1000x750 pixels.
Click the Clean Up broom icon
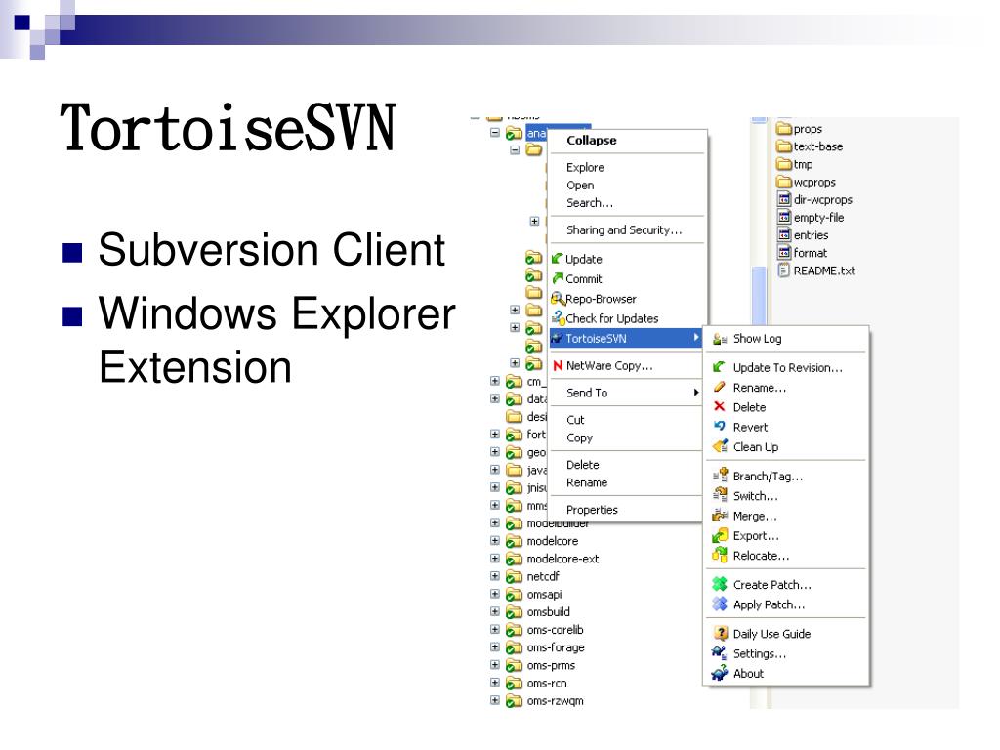pyautogui.click(x=720, y=446)
